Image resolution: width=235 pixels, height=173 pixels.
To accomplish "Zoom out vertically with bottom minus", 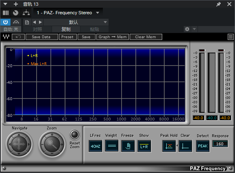I will [x=52, y=154].
